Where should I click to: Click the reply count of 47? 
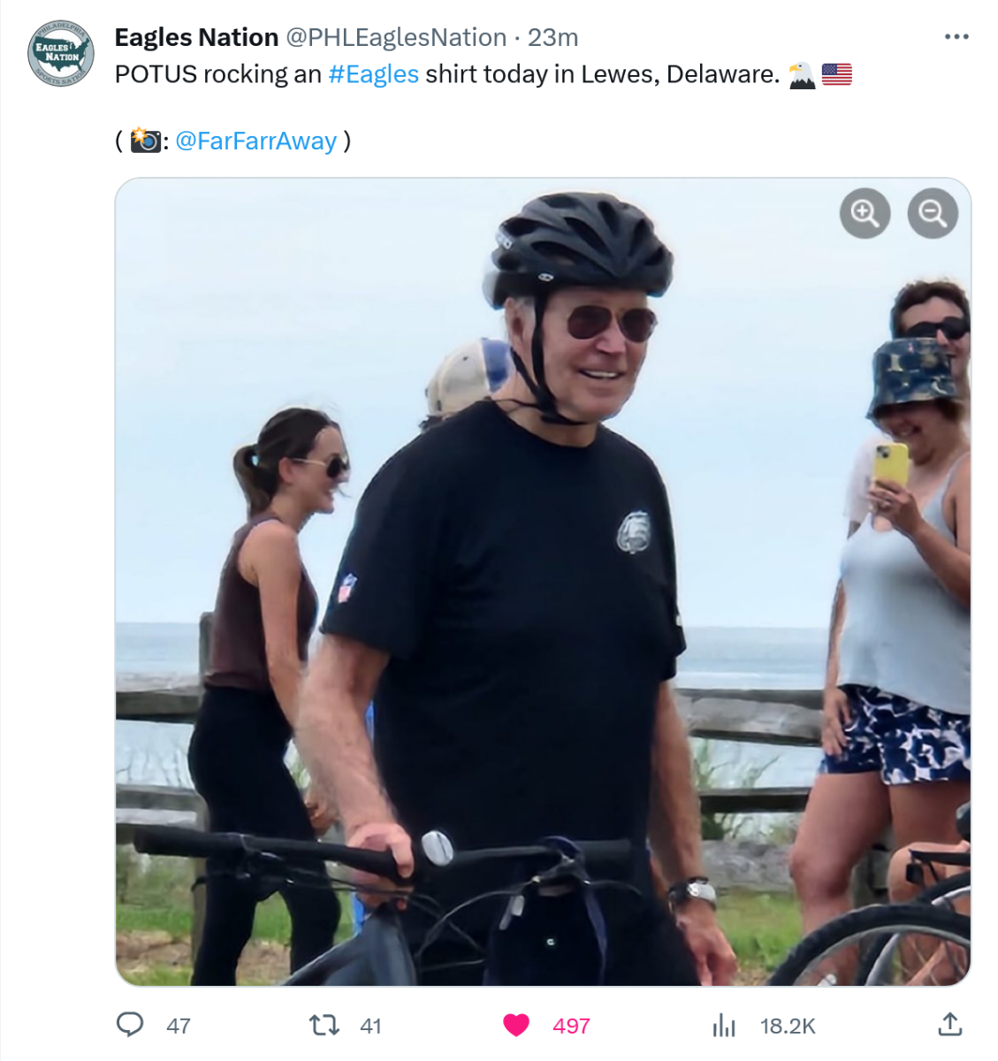pos(179,1026)
